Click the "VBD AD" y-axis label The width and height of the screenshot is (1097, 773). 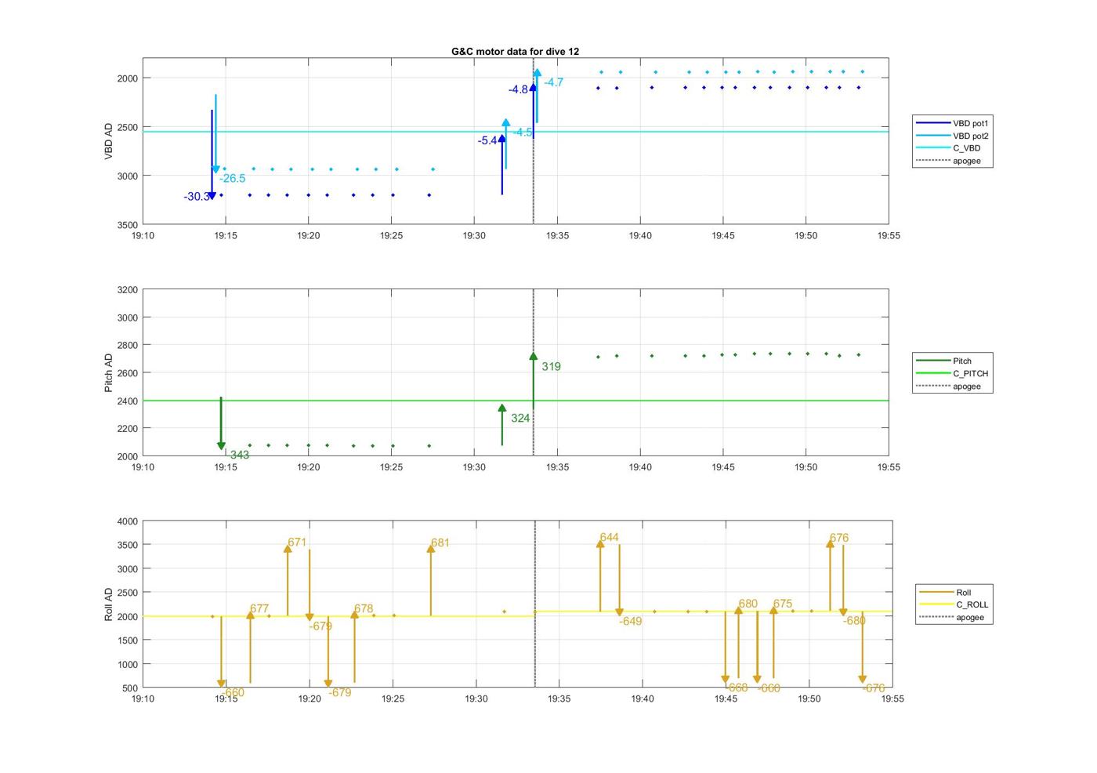[x=109, y=142]
